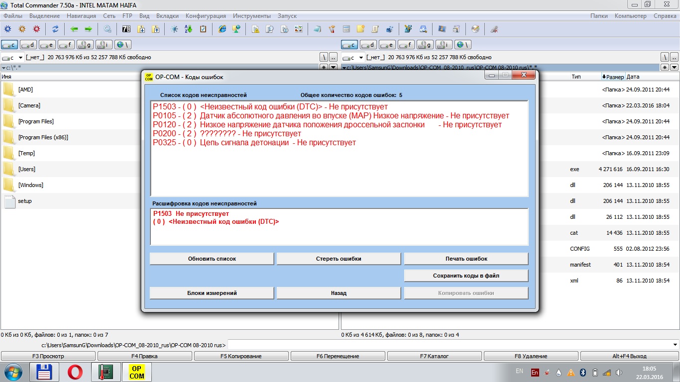
Task: Click the Bluetooth tray icon
Action: click(x=582, y=372)
